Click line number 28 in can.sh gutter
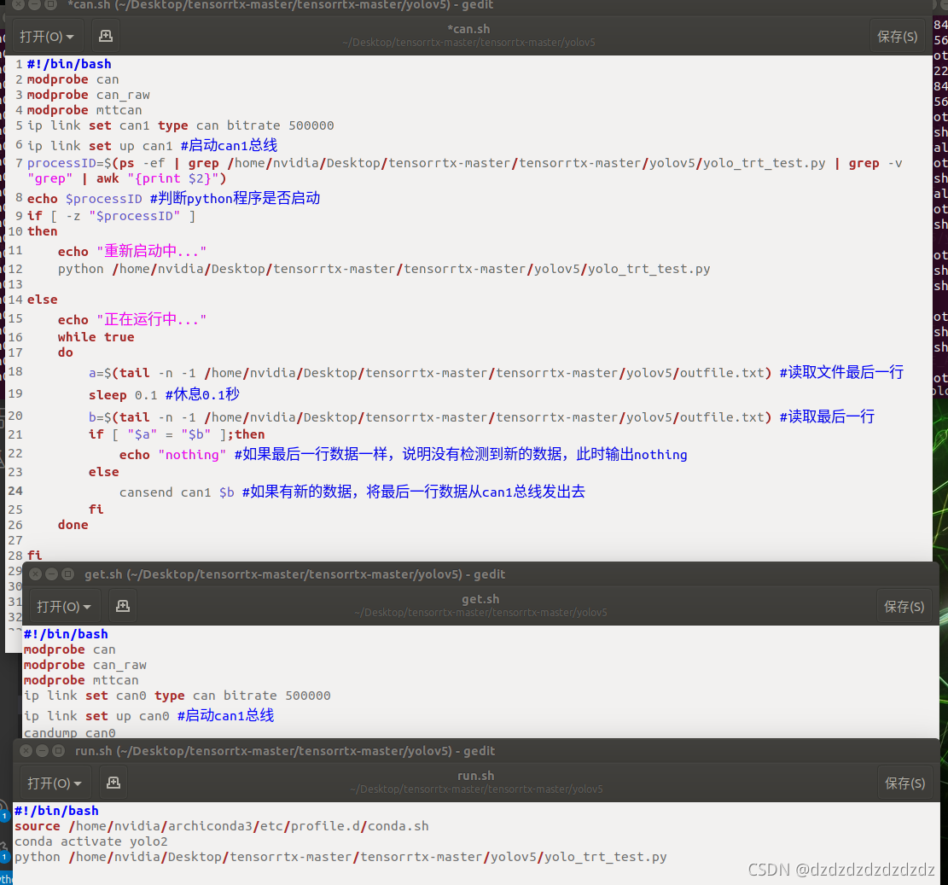This screenshot has width=948, height=885. [15, 555]
